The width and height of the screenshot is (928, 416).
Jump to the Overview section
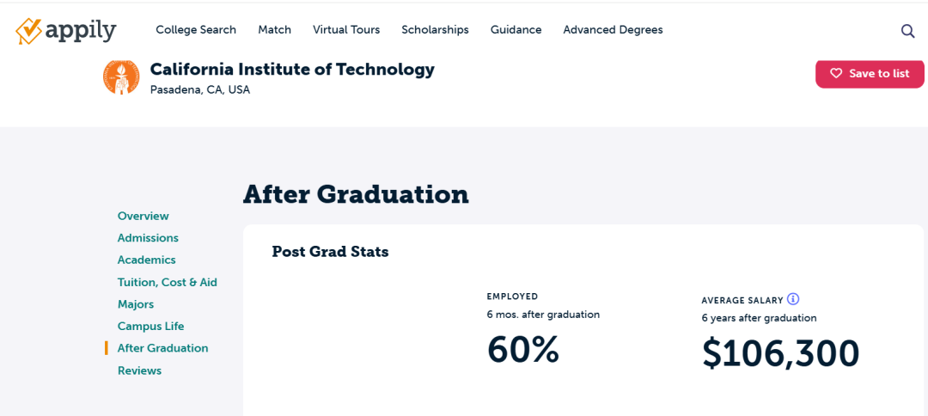143,216
